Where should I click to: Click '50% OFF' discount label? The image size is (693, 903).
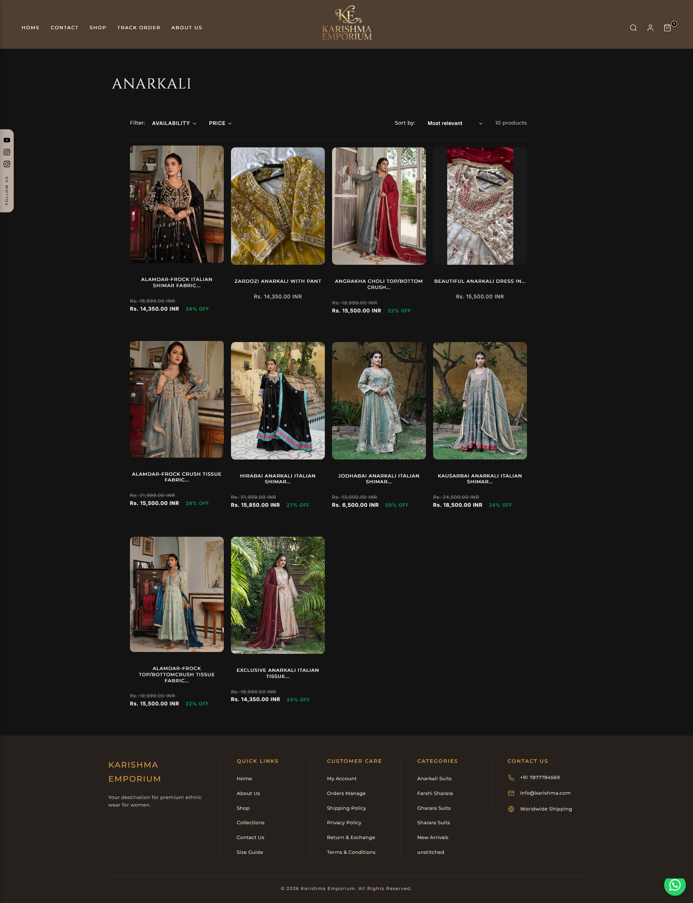(397, 505)
